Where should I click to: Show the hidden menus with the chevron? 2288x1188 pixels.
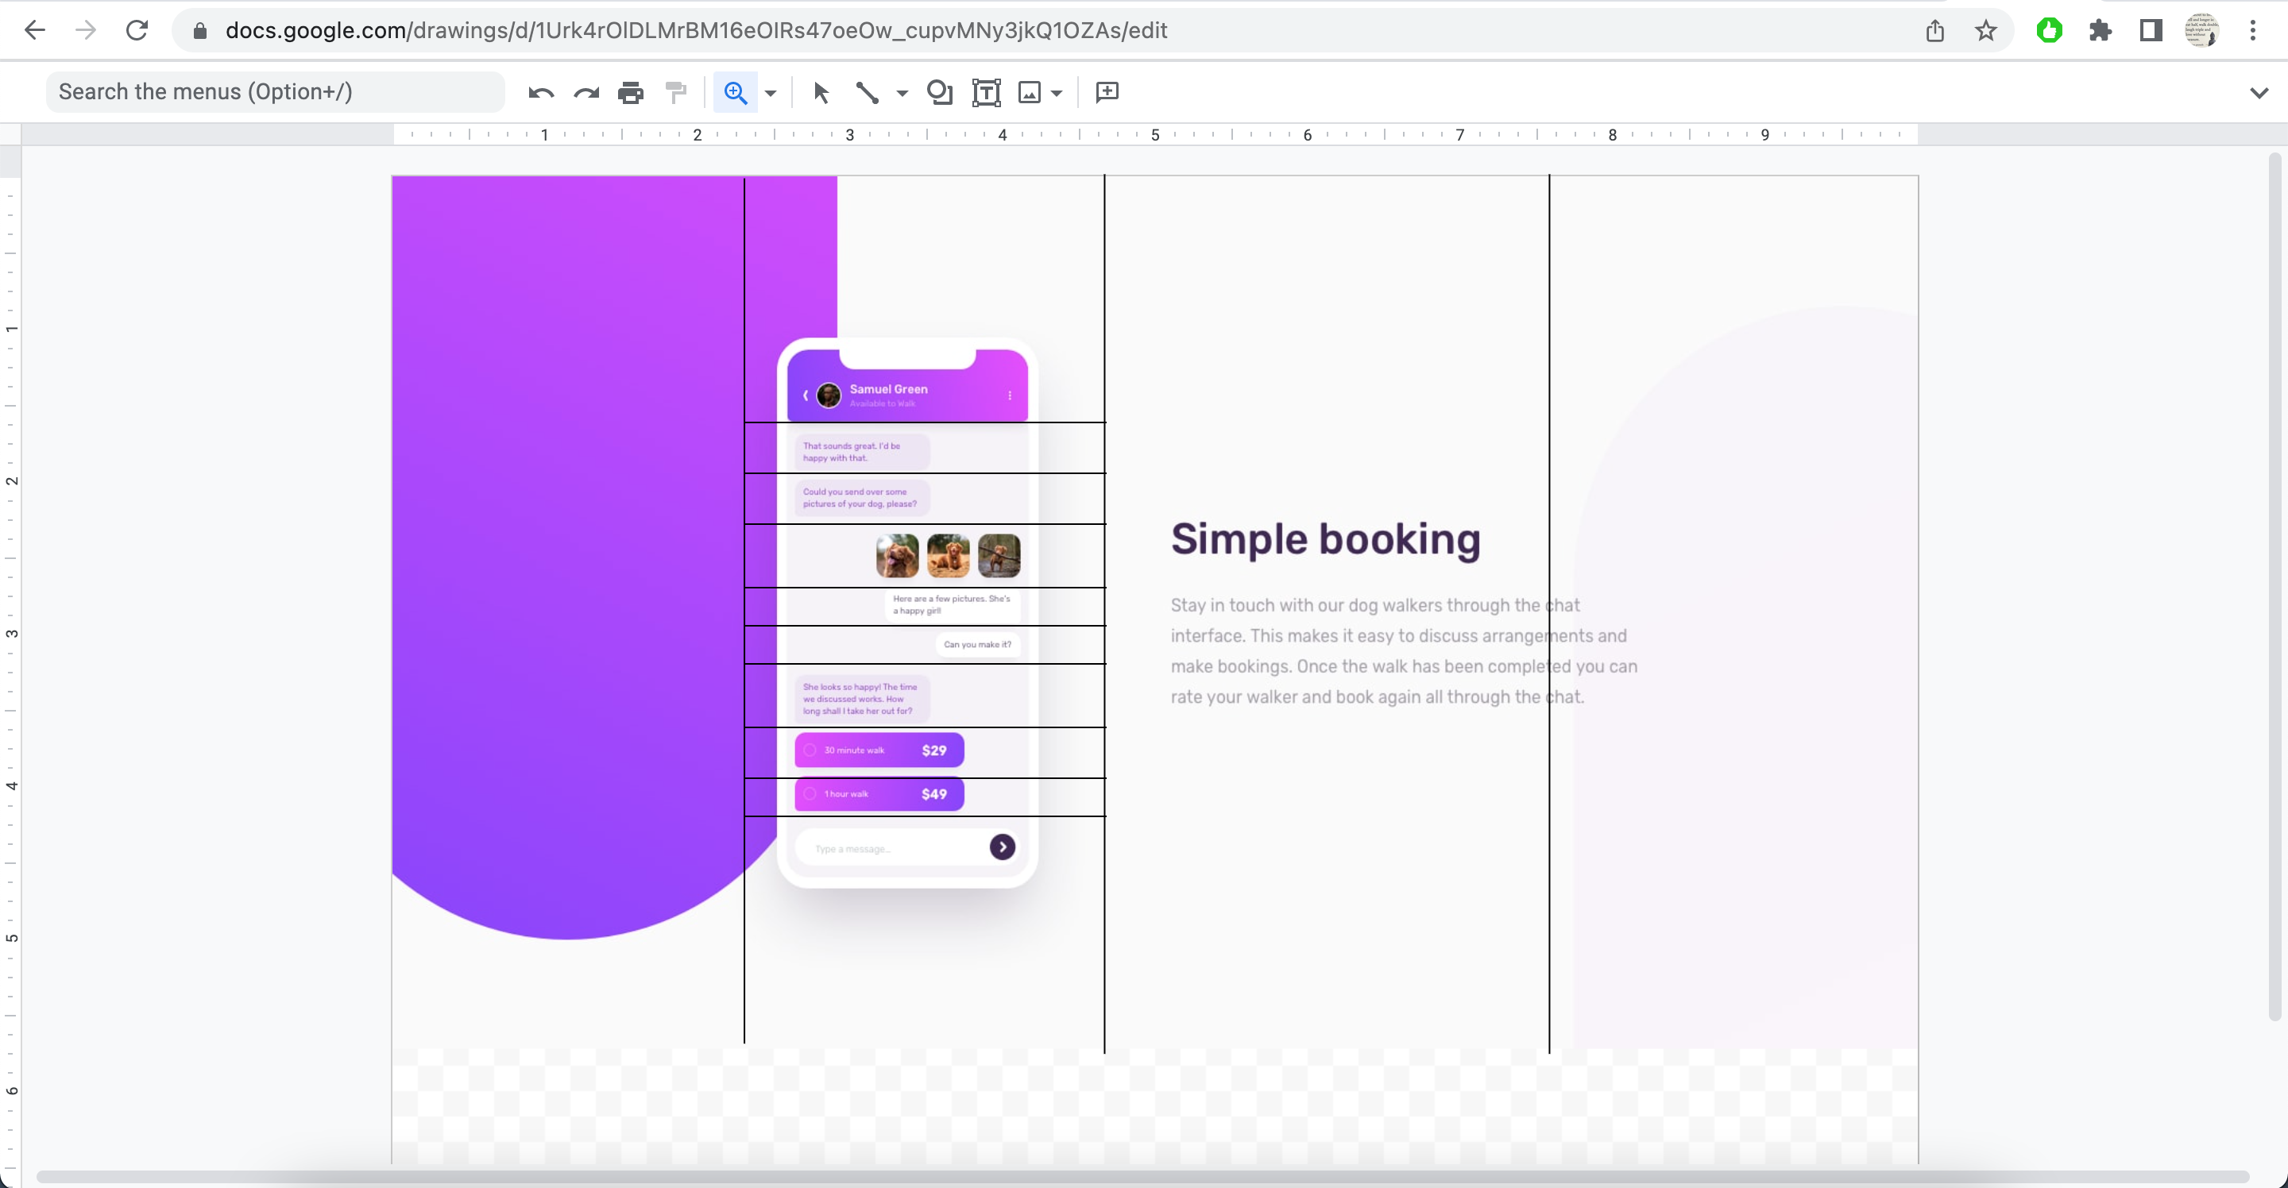point(2259,92)
